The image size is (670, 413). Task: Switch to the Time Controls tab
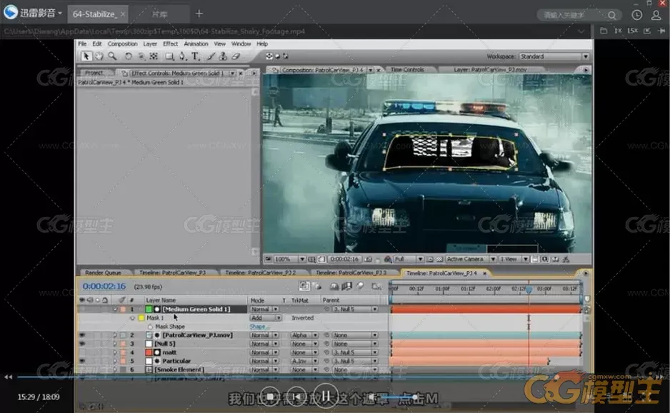[x=407, y=69]
